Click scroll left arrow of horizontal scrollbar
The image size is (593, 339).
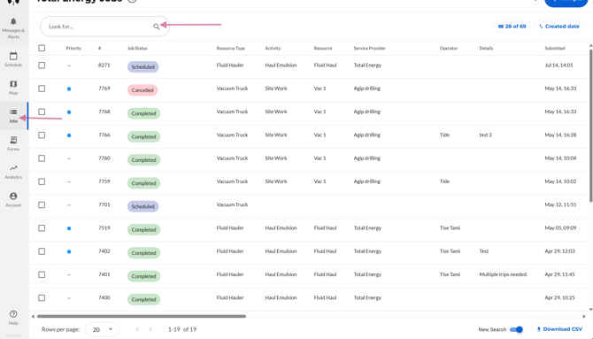[x=33, y=316]
